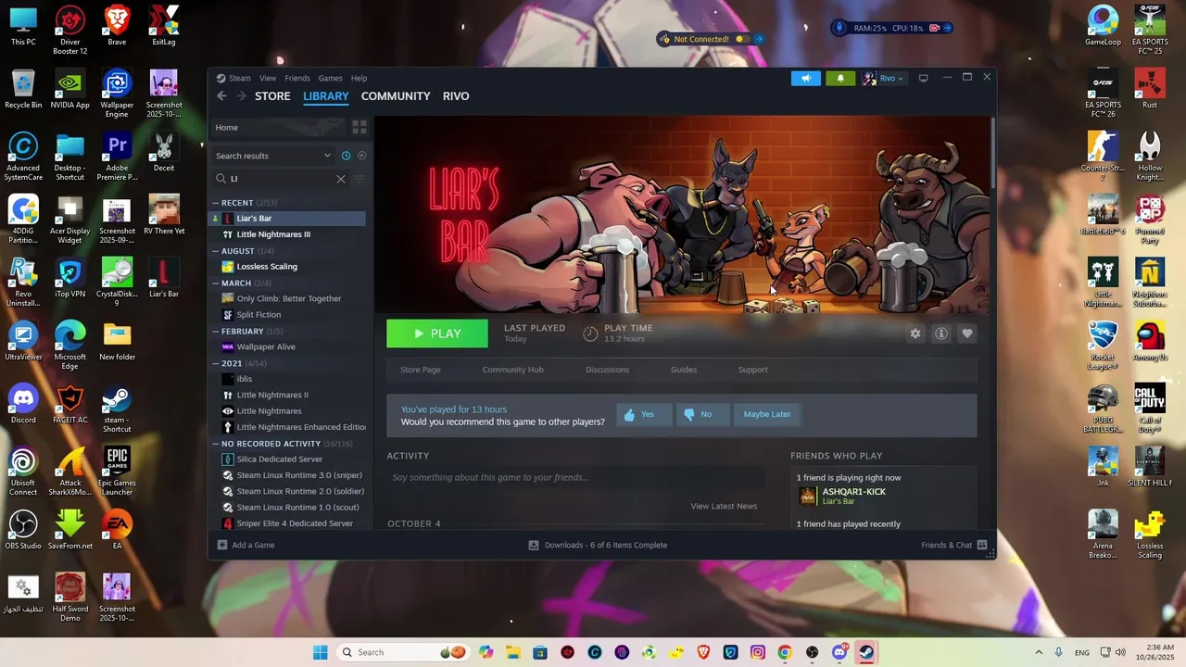Open advanced filter options beside search
This screenshot has width=1186, height=667.
click(x=360, y=179)
